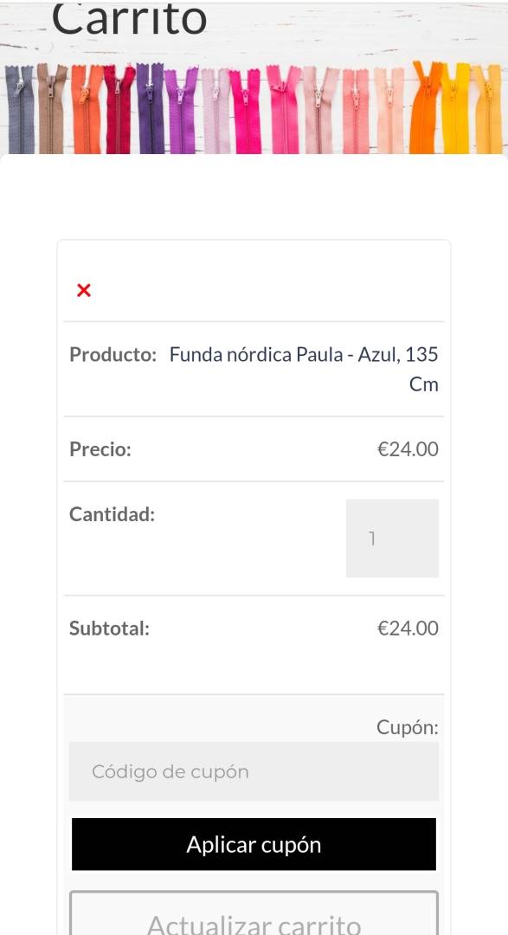Click the Subtotal label
Viewport: 508px width, 935px height.
coord(110,628)
